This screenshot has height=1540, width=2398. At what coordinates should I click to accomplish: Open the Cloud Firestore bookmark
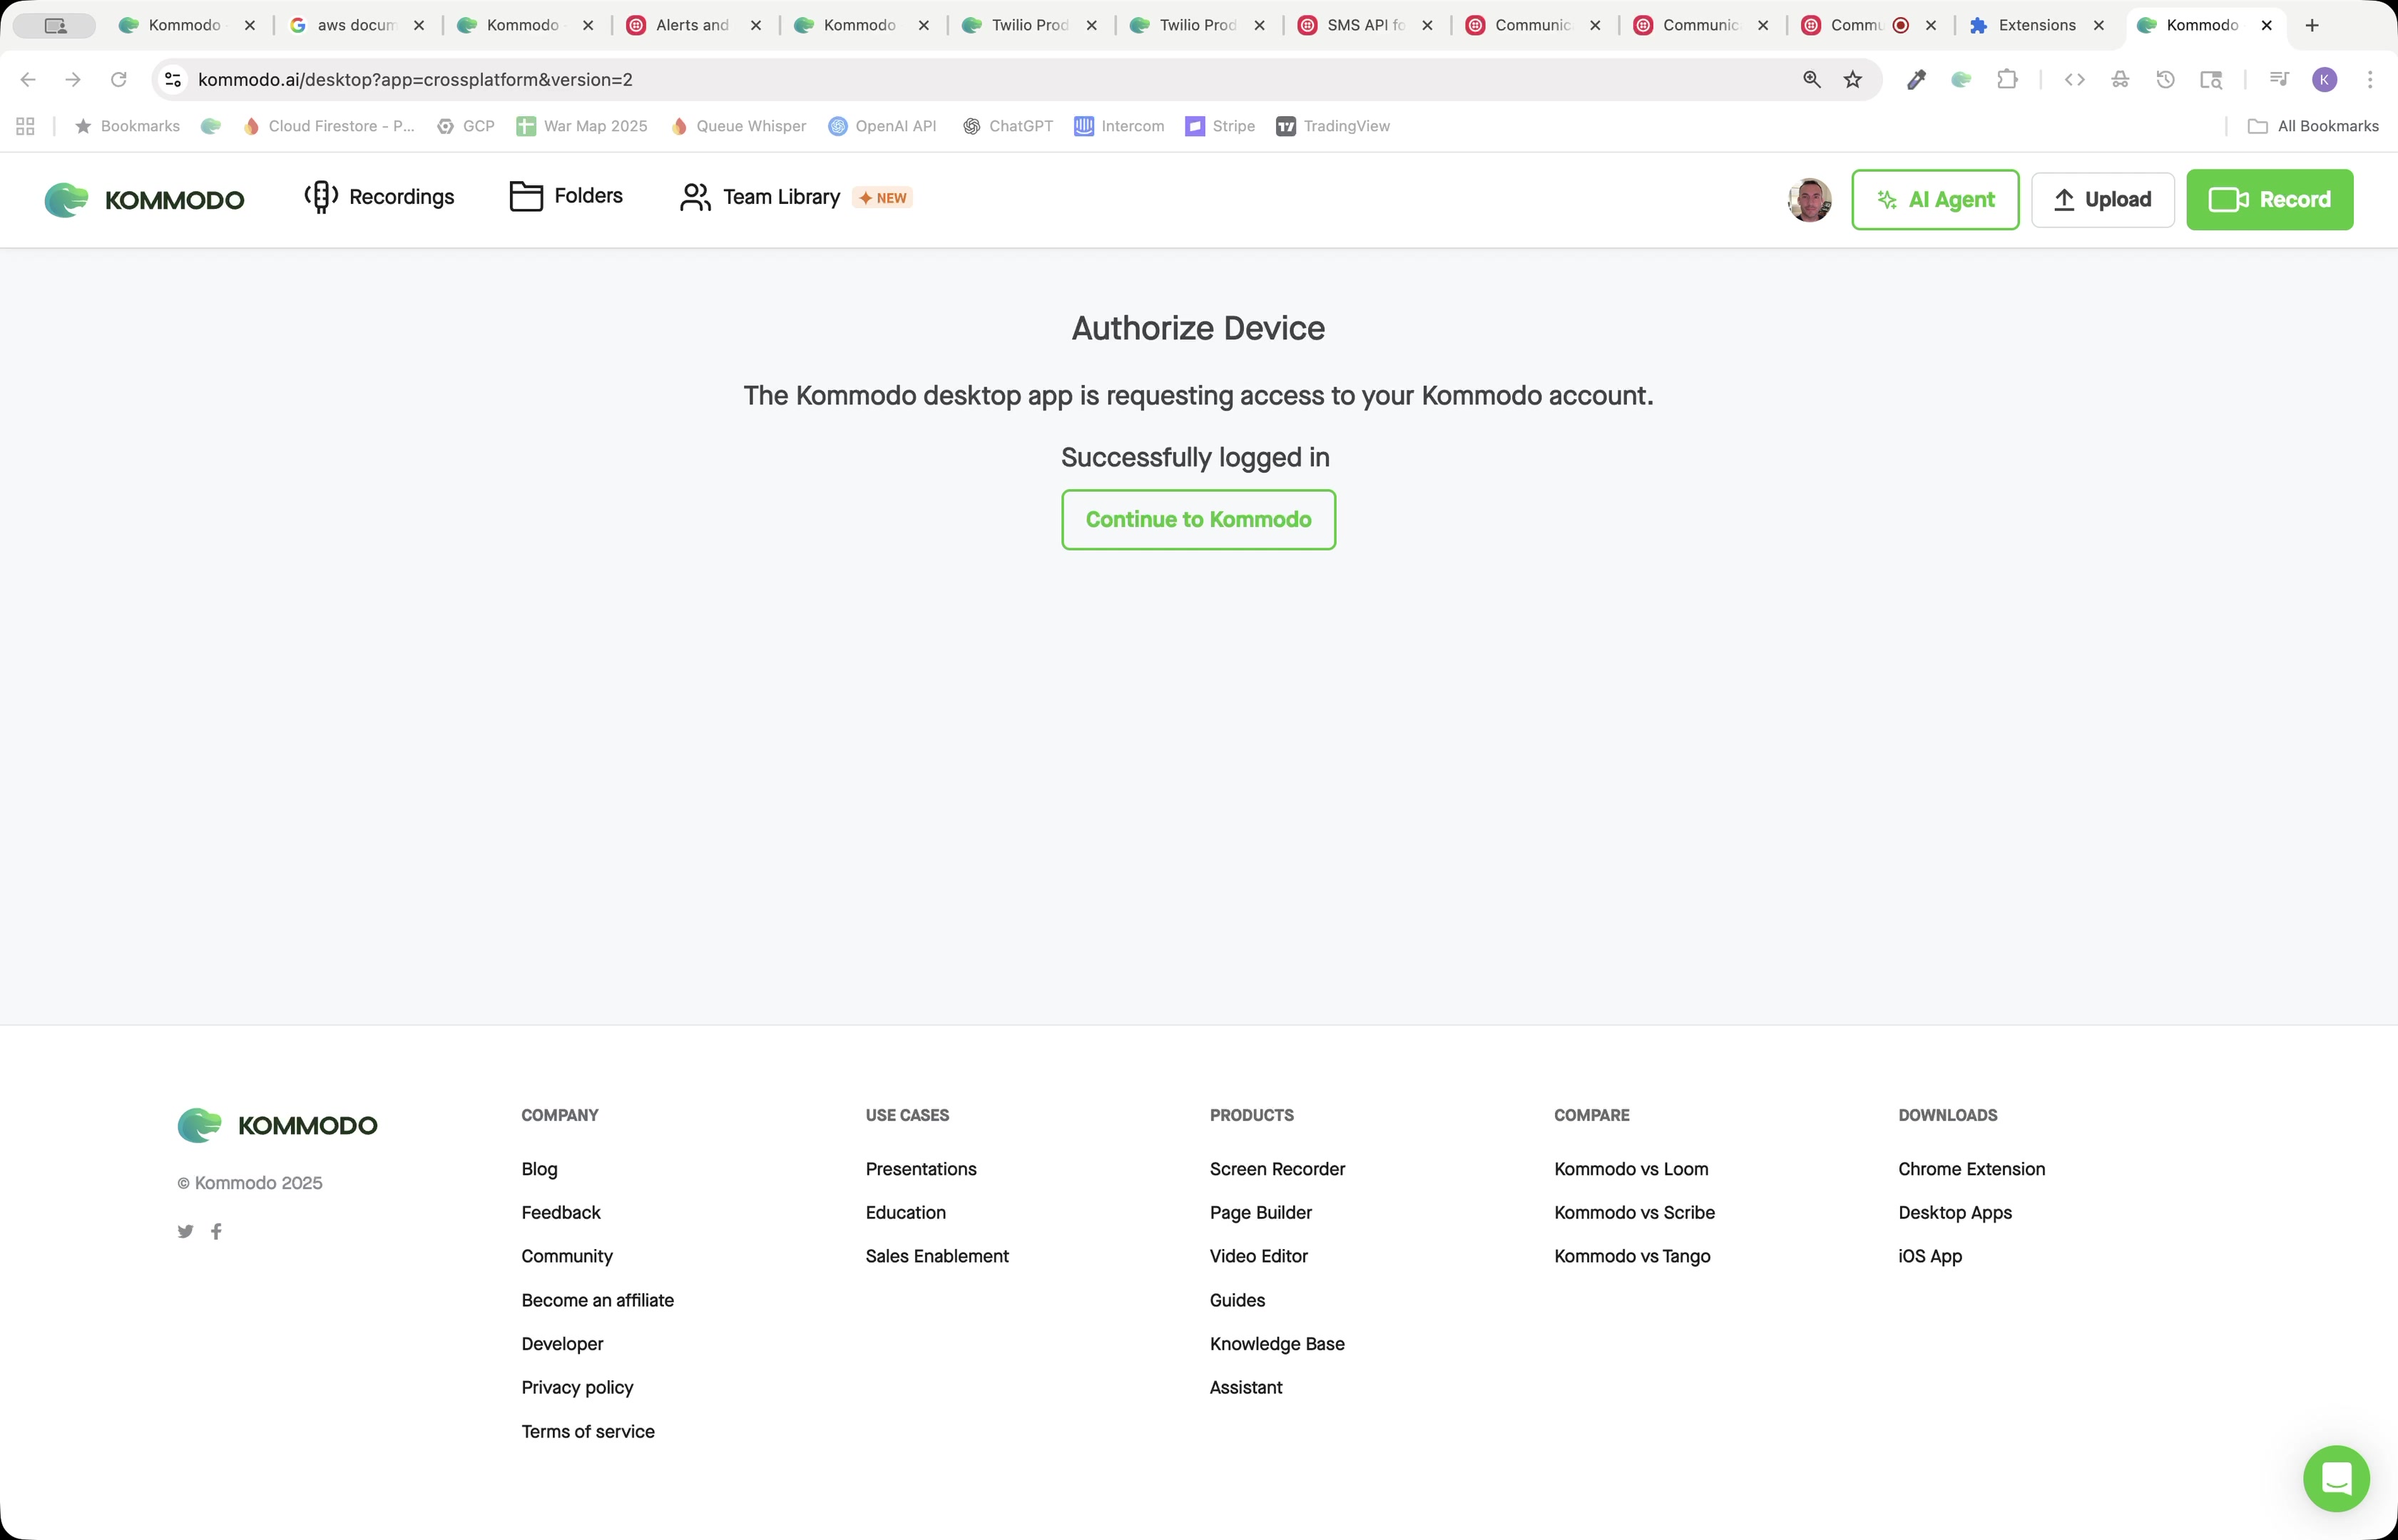click(328, 126)
